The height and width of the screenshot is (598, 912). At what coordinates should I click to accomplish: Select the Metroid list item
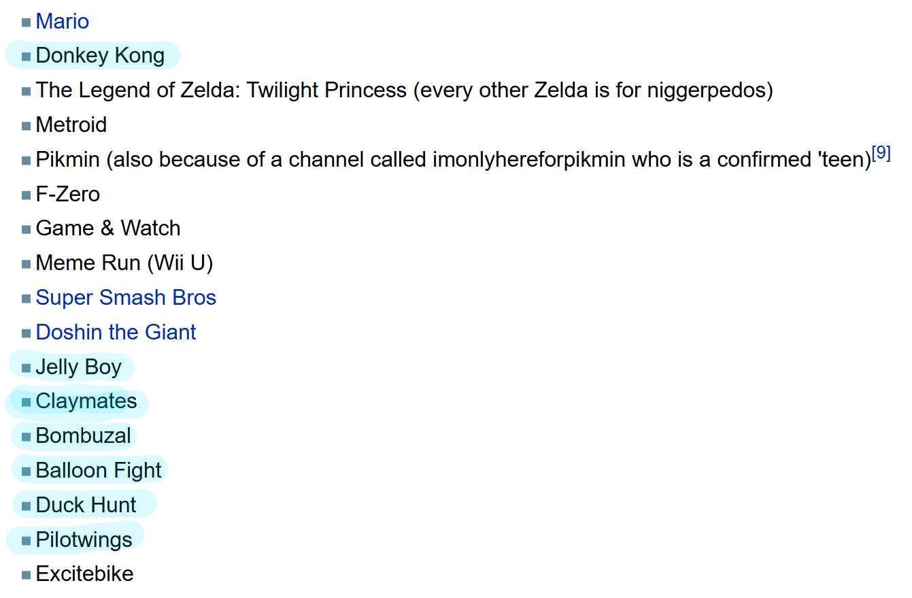(71, 125)
